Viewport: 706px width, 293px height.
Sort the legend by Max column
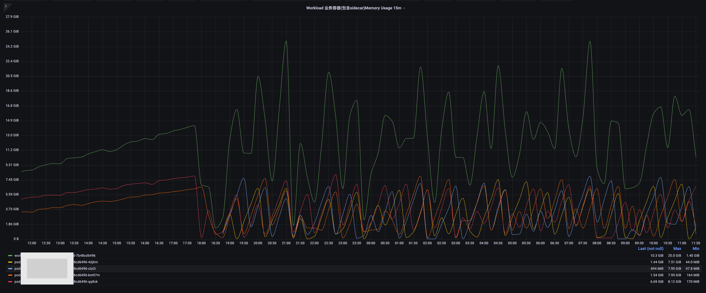coord(677,249)
